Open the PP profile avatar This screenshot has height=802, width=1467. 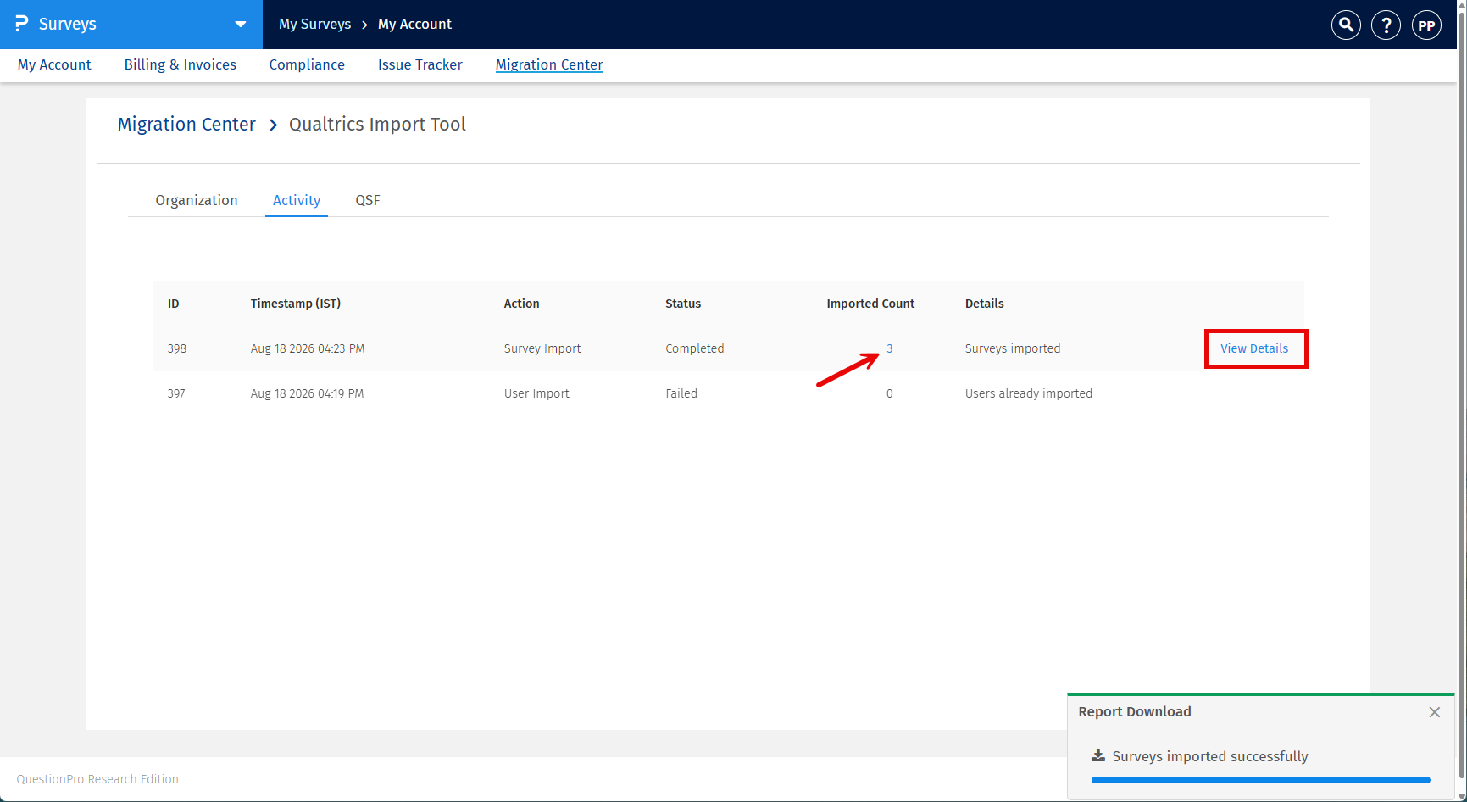(1427, 25)
